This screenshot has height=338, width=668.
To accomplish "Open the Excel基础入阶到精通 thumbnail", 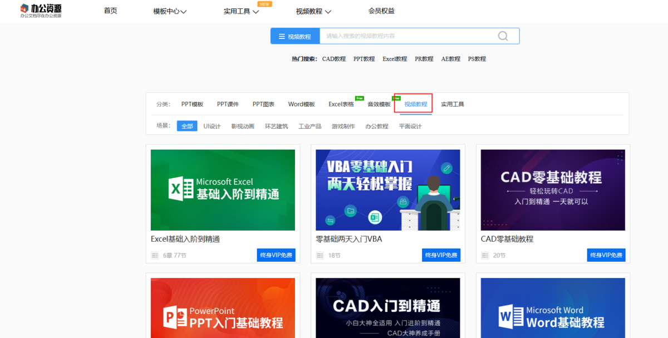I will coord(223,190).
